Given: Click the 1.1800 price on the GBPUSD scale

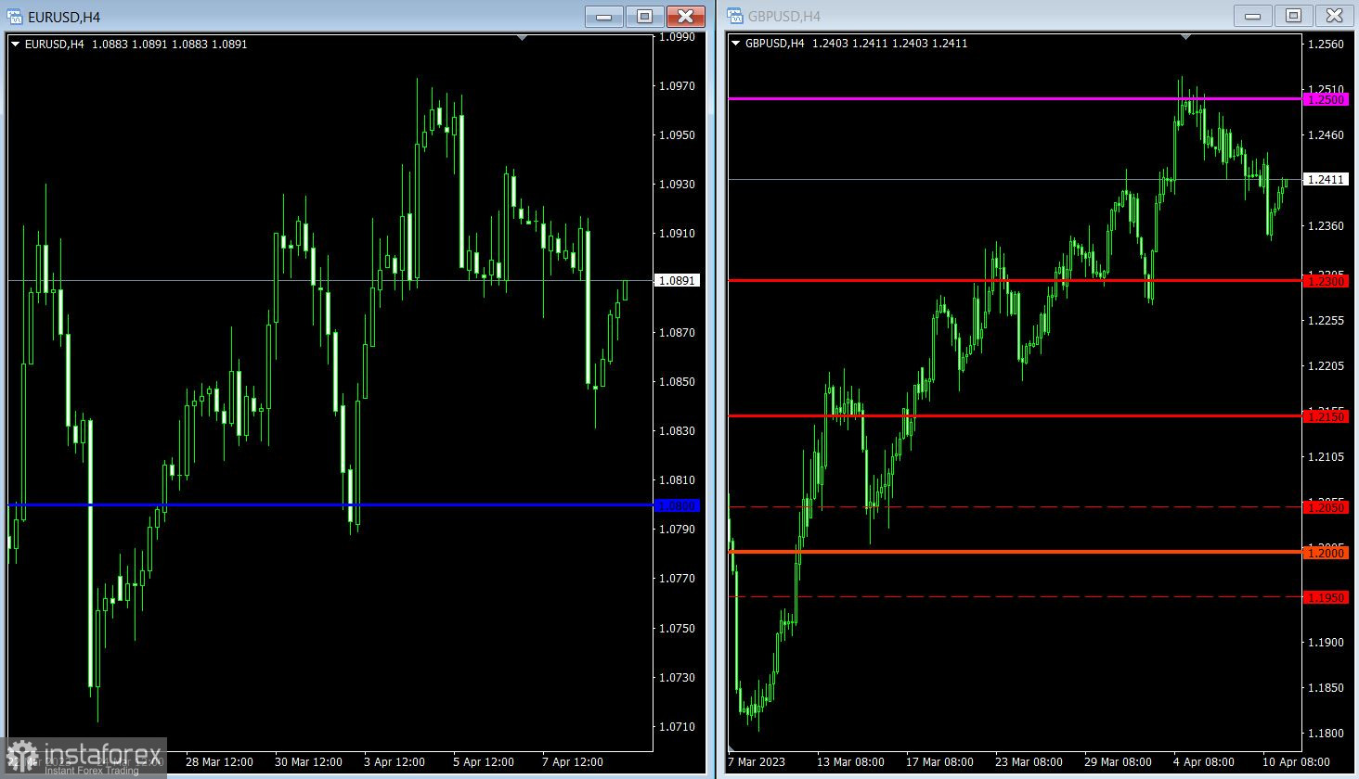Looking at the screenshot, I should 1326,734.
